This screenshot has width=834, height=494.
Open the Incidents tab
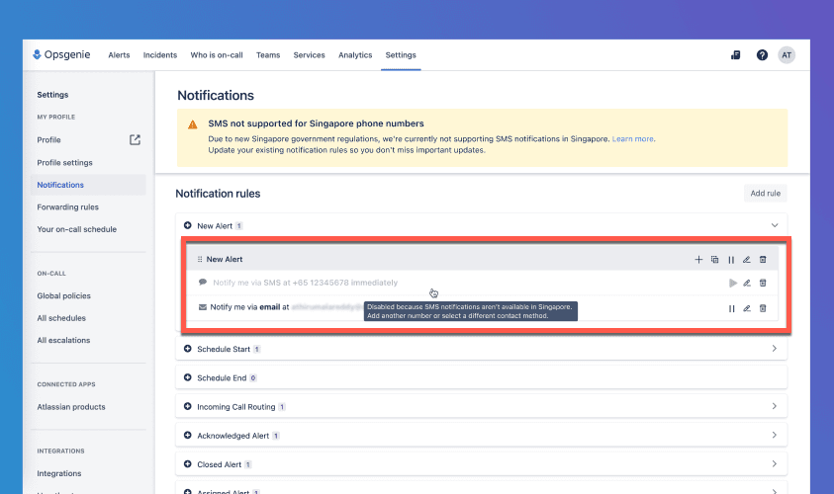point(160,55)
